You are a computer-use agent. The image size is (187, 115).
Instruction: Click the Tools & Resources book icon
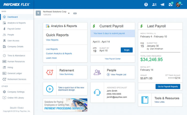[145, 100]
